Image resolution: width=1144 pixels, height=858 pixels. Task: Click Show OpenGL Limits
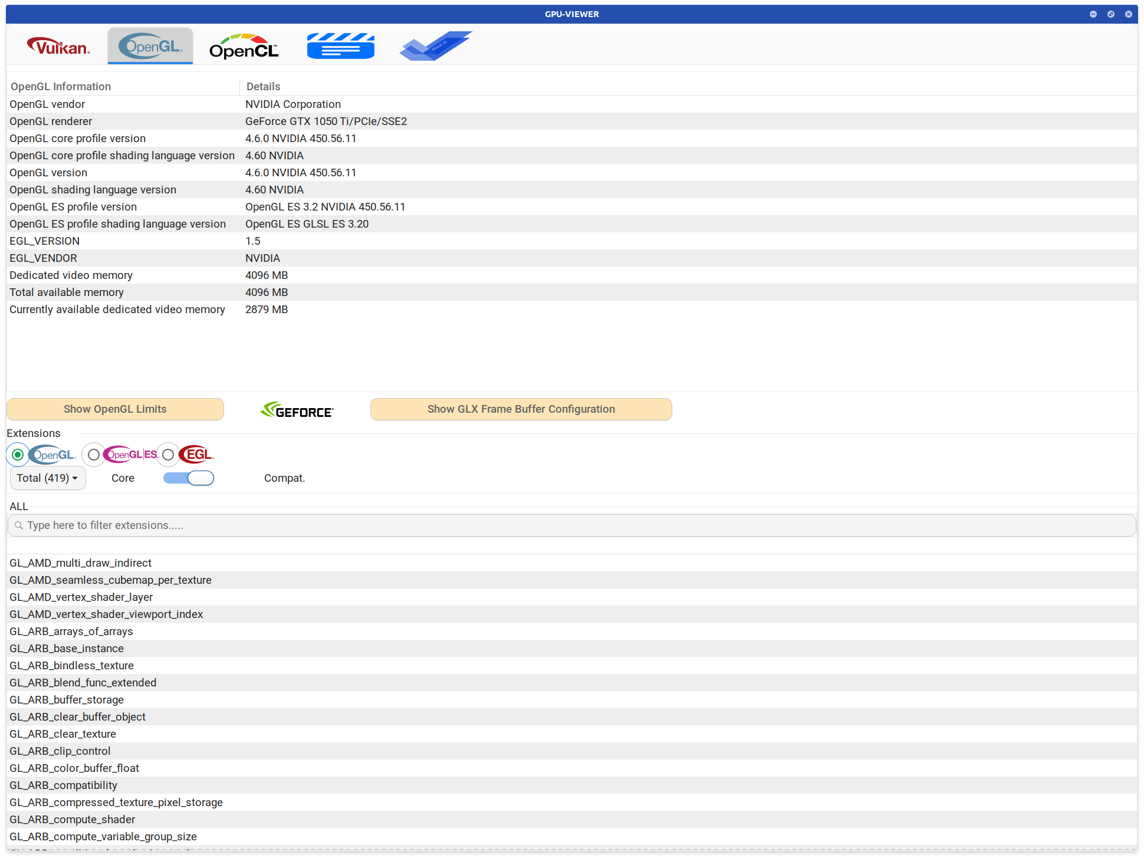point(115,409)
